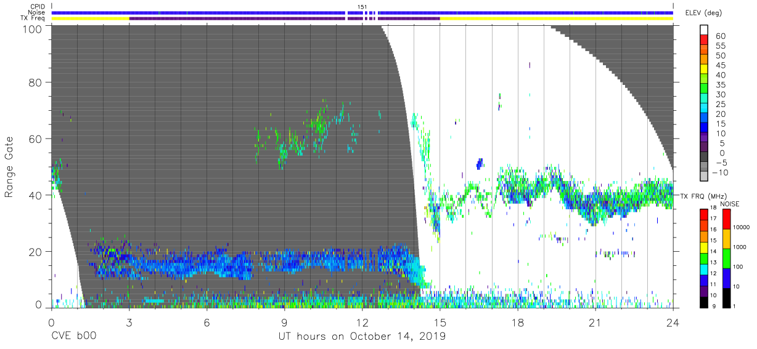757x349 pixels.
Task: Click the 80 tick on Range Gate axis
Action: pyautogui.click(x=36, y=82)
